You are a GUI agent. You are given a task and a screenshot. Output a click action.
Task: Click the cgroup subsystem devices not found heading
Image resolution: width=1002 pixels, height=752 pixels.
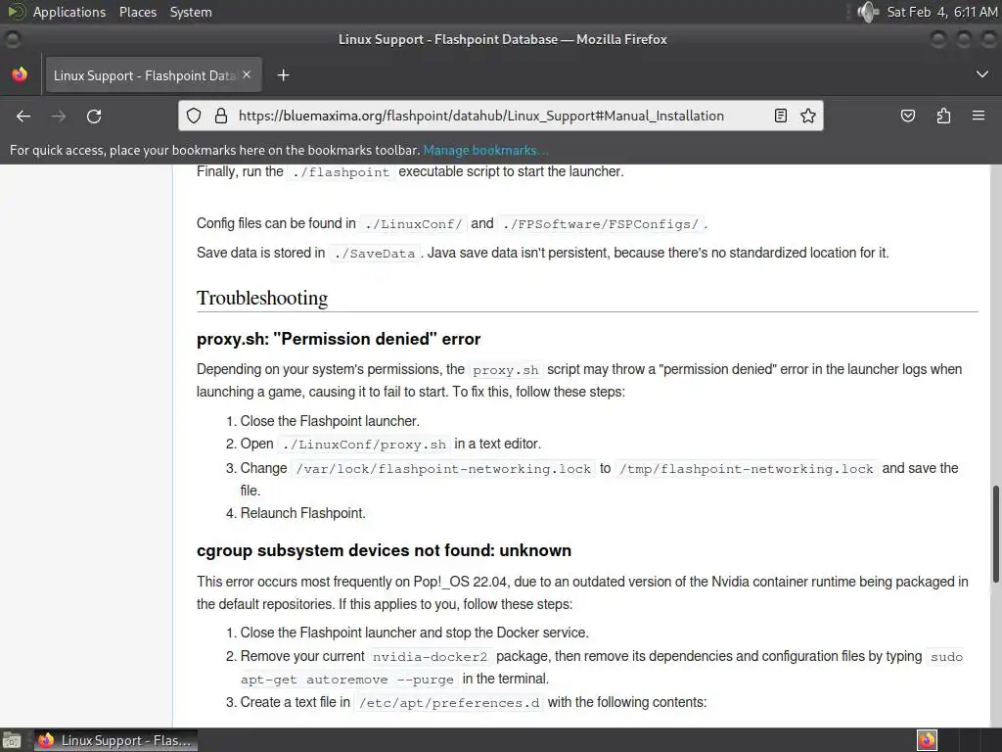[x=384, y=550]
